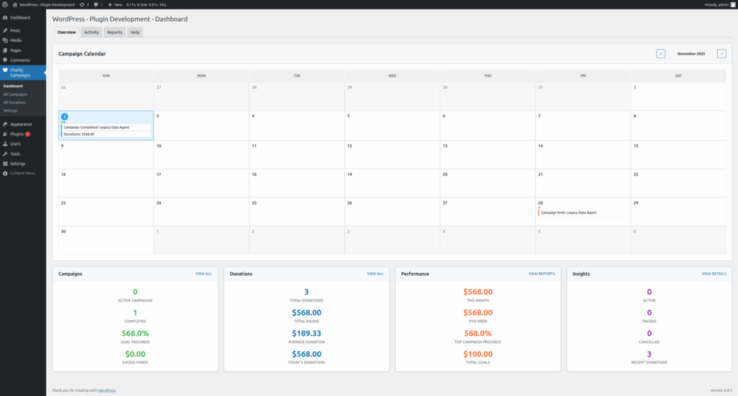Open Charity Campaigns Settings submenu item
The height and width of the screenshot is (396, 738).
point(10,111)
